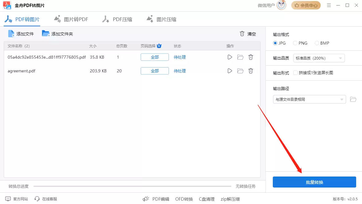362x204 pixels.
Task: Select 全部 pages for agreement.pdf
Action: click(x=154, y=71)
